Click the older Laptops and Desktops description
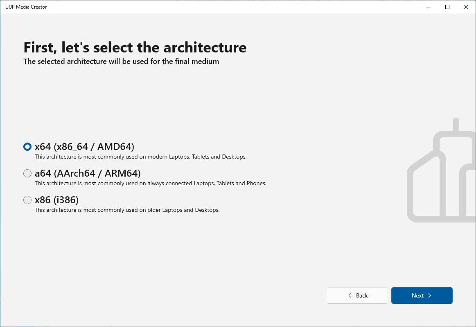 click(x=127, y=210)
